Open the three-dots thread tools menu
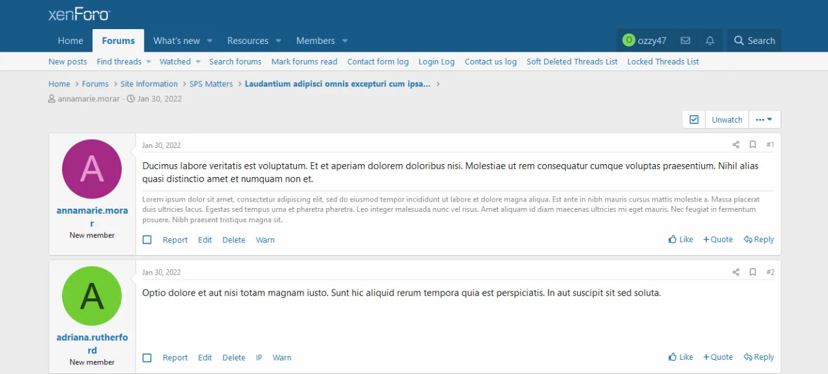The width and height of the screenshot is (828, 374). (764, 119)
